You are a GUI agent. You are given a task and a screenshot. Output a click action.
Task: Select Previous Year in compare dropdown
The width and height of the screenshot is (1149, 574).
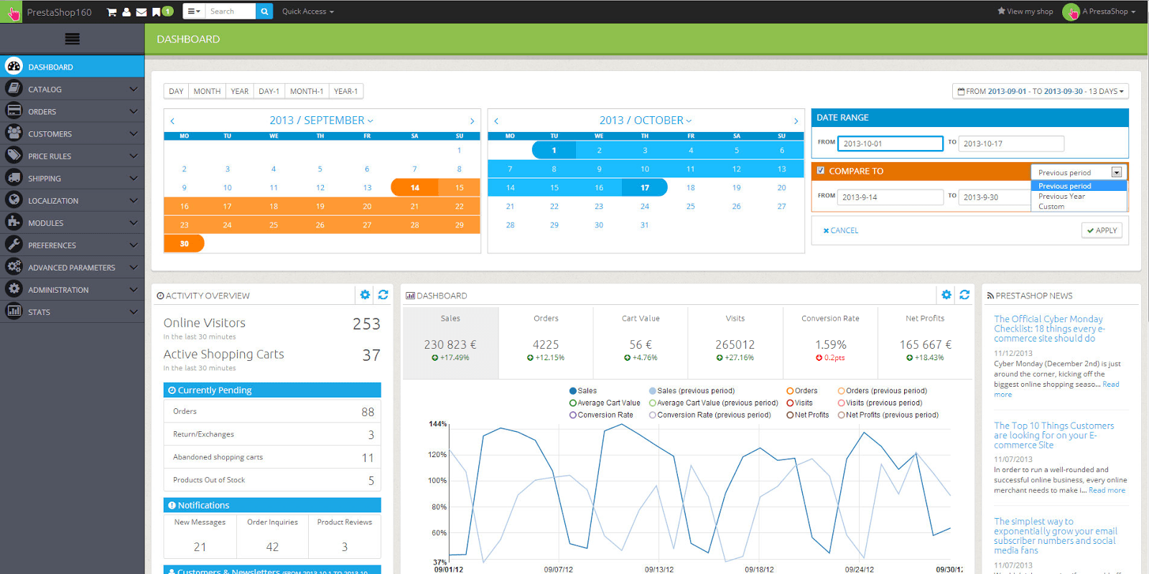click(1061, 197)
